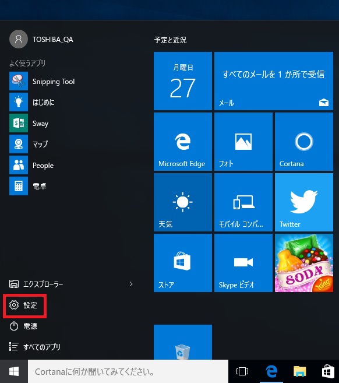The width and height of the screenshot is (339, 383).
Task: Click the TOSHIBA_QA account name
Action: (x=53, y=40)
